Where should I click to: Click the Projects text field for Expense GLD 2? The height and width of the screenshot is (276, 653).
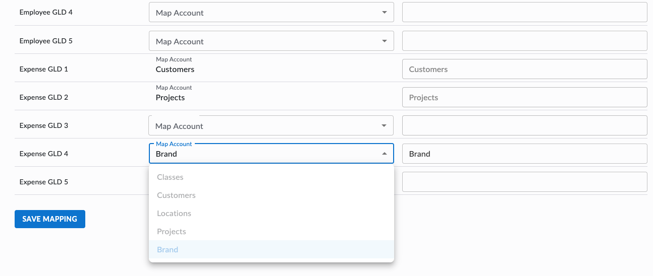click(x=525, y=97)
